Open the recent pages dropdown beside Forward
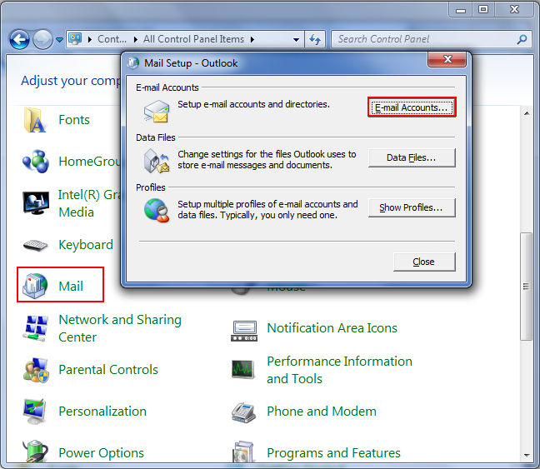Screen dimensions: 540x469 (59, 39)
